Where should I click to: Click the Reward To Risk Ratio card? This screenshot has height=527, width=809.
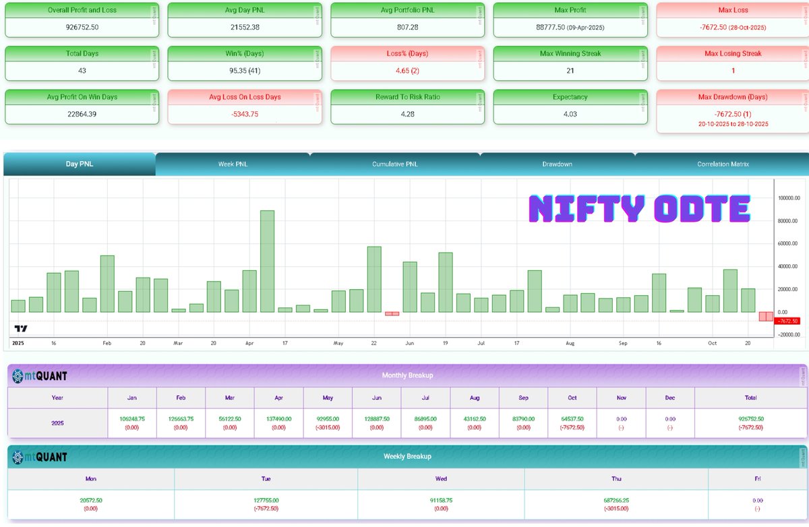coord(407,106)
